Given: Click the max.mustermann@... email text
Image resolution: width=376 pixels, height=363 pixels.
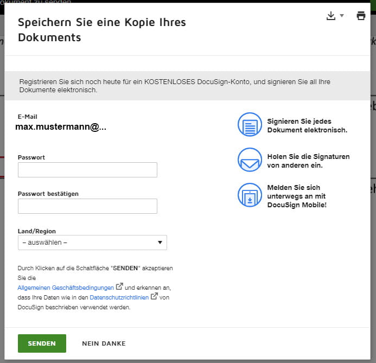Looking at the screenshot, I should click(x=61, y=126).
